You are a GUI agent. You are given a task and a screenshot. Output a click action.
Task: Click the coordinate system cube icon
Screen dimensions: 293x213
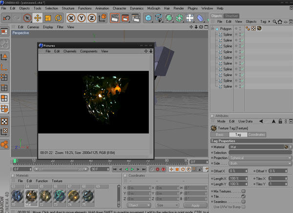click(x=103, y=18)
